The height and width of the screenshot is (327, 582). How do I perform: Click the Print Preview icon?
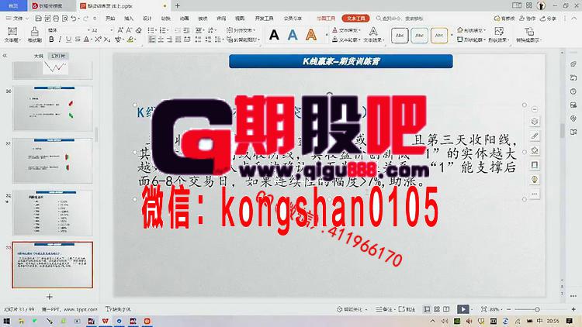(x=65, y=18)
